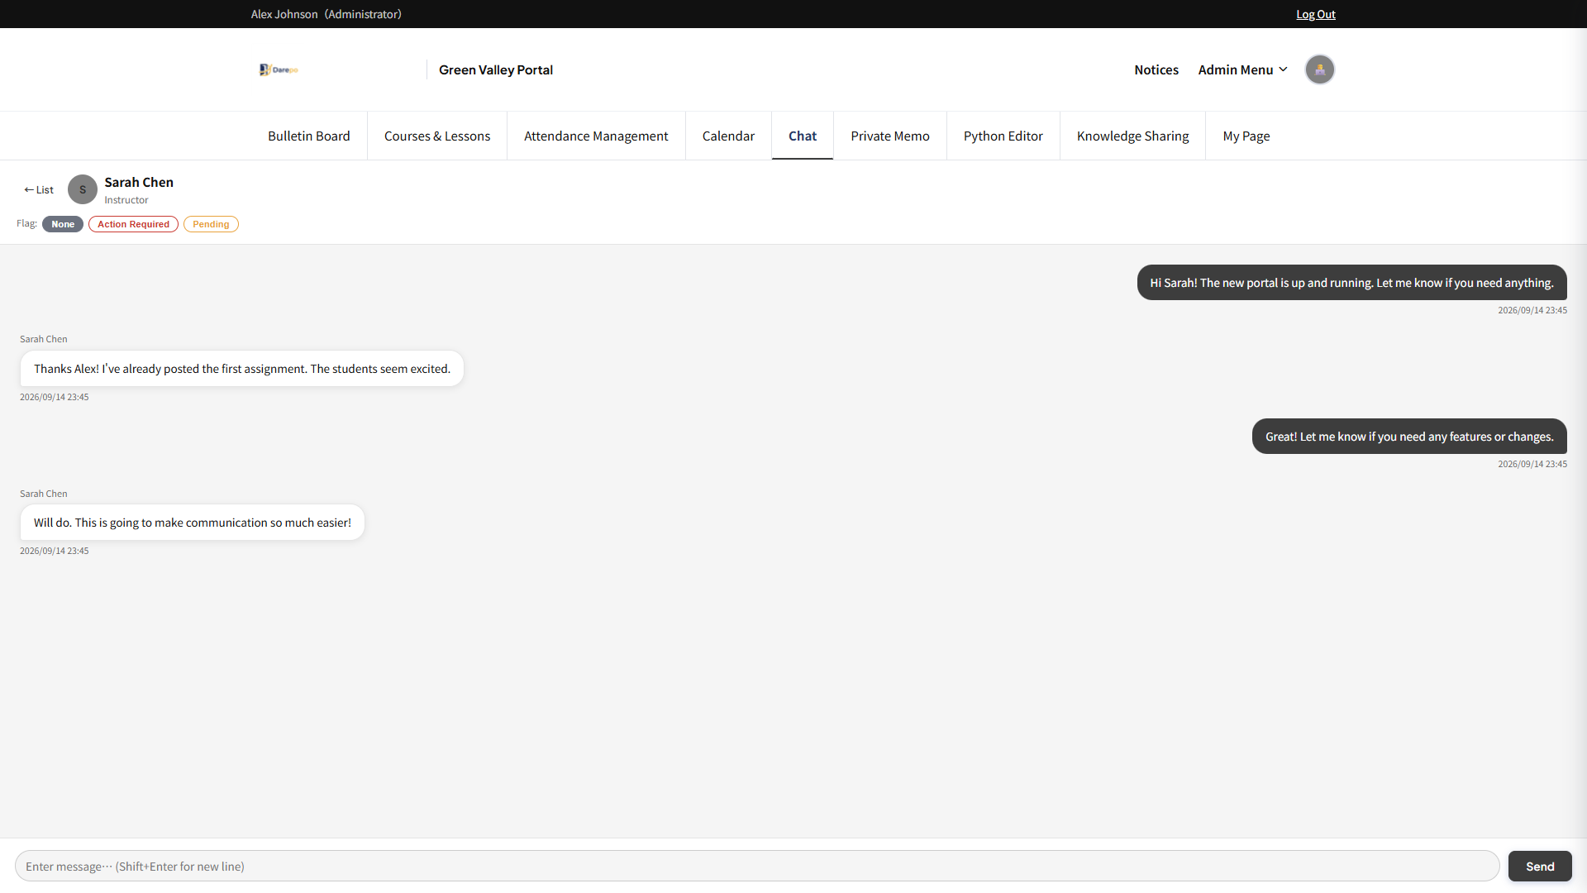The width and height of the screenshot is (1587, 893).
Task: Click message 'Hi Sarah! The new portal is up'
Action: point(1351,283)
